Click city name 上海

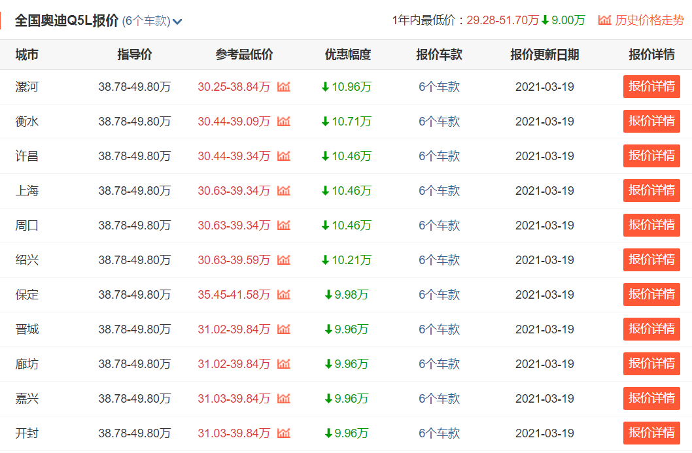pos(27,191)
